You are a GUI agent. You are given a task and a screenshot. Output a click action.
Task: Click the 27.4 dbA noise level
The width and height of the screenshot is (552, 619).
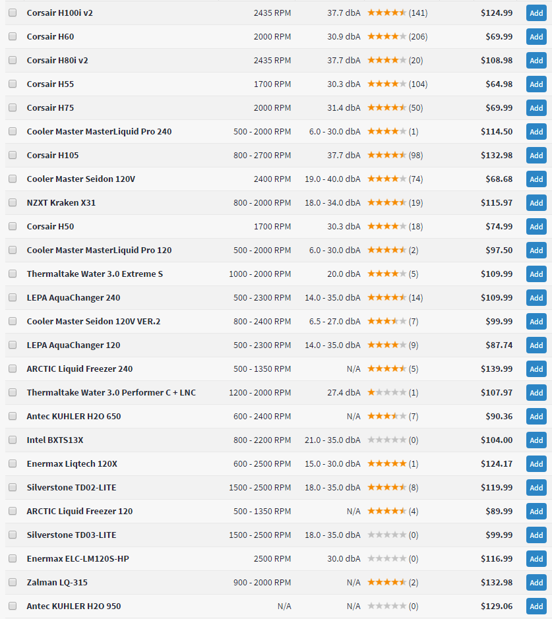click(x=344, y=392)
